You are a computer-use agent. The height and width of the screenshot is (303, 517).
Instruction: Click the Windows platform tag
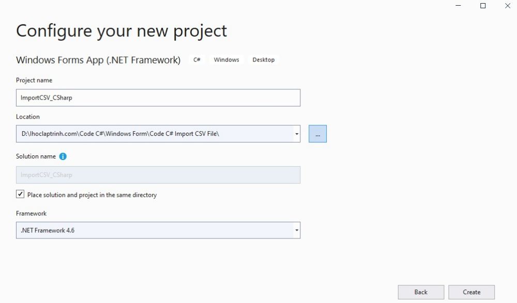(226, 60)
